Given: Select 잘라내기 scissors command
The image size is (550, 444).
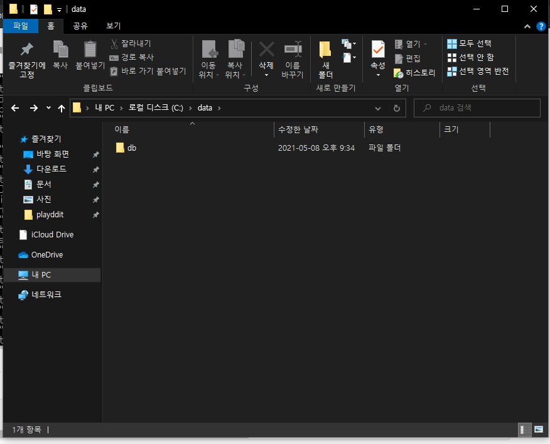Looking at the screenshot, I should pyautogui.click(x=131, y=43).
